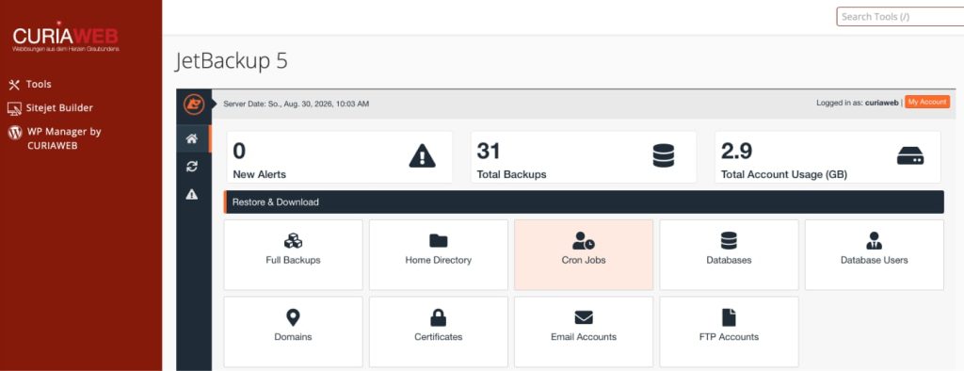Viewport: 964px width, 371px height.
Task: Open the Cron Jobs tile
Action: (x=584, y=255)
